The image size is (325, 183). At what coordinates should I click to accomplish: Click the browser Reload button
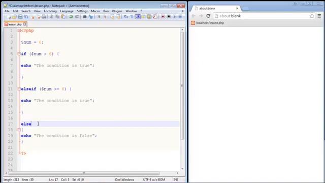click(x=208, y=16)
